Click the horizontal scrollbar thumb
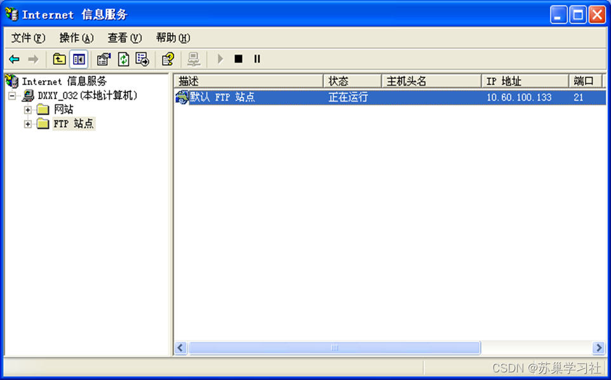611x380 pixels. click(x=334, y=347)
